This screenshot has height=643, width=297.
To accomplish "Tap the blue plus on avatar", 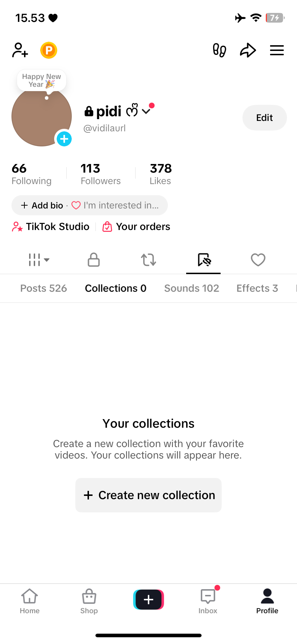I will point(64,139).
